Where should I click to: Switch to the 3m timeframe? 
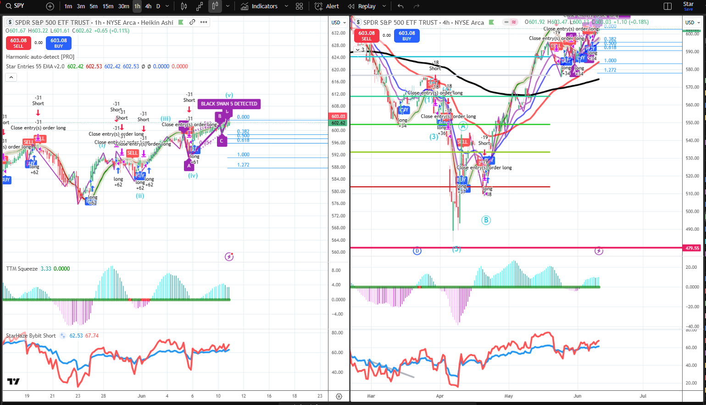point(81,6)
